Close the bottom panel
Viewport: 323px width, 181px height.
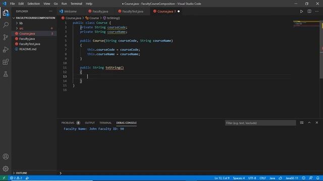(317, 123)
